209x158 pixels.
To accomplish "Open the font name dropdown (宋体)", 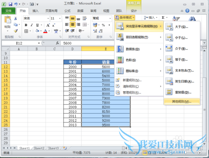I will pos(48,18).
